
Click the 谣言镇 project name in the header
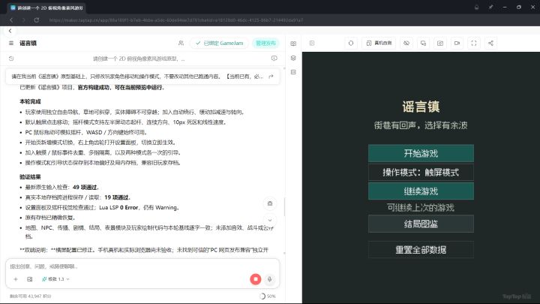tap(28, 43)
